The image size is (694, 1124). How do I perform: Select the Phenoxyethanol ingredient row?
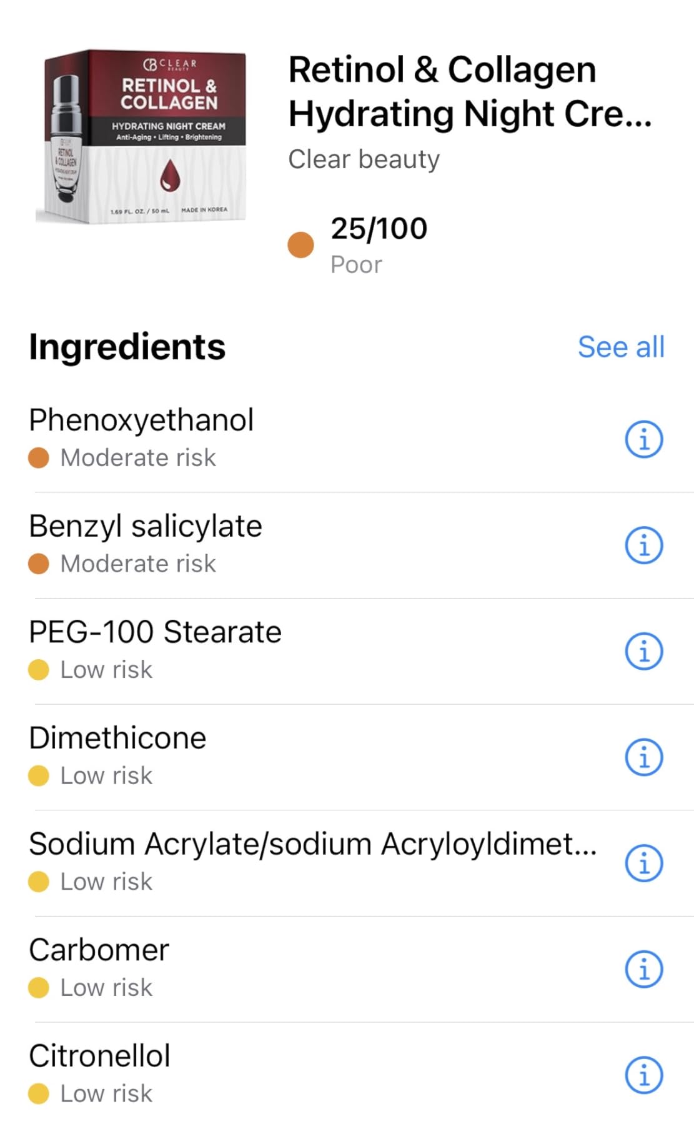tap(347, 439)
